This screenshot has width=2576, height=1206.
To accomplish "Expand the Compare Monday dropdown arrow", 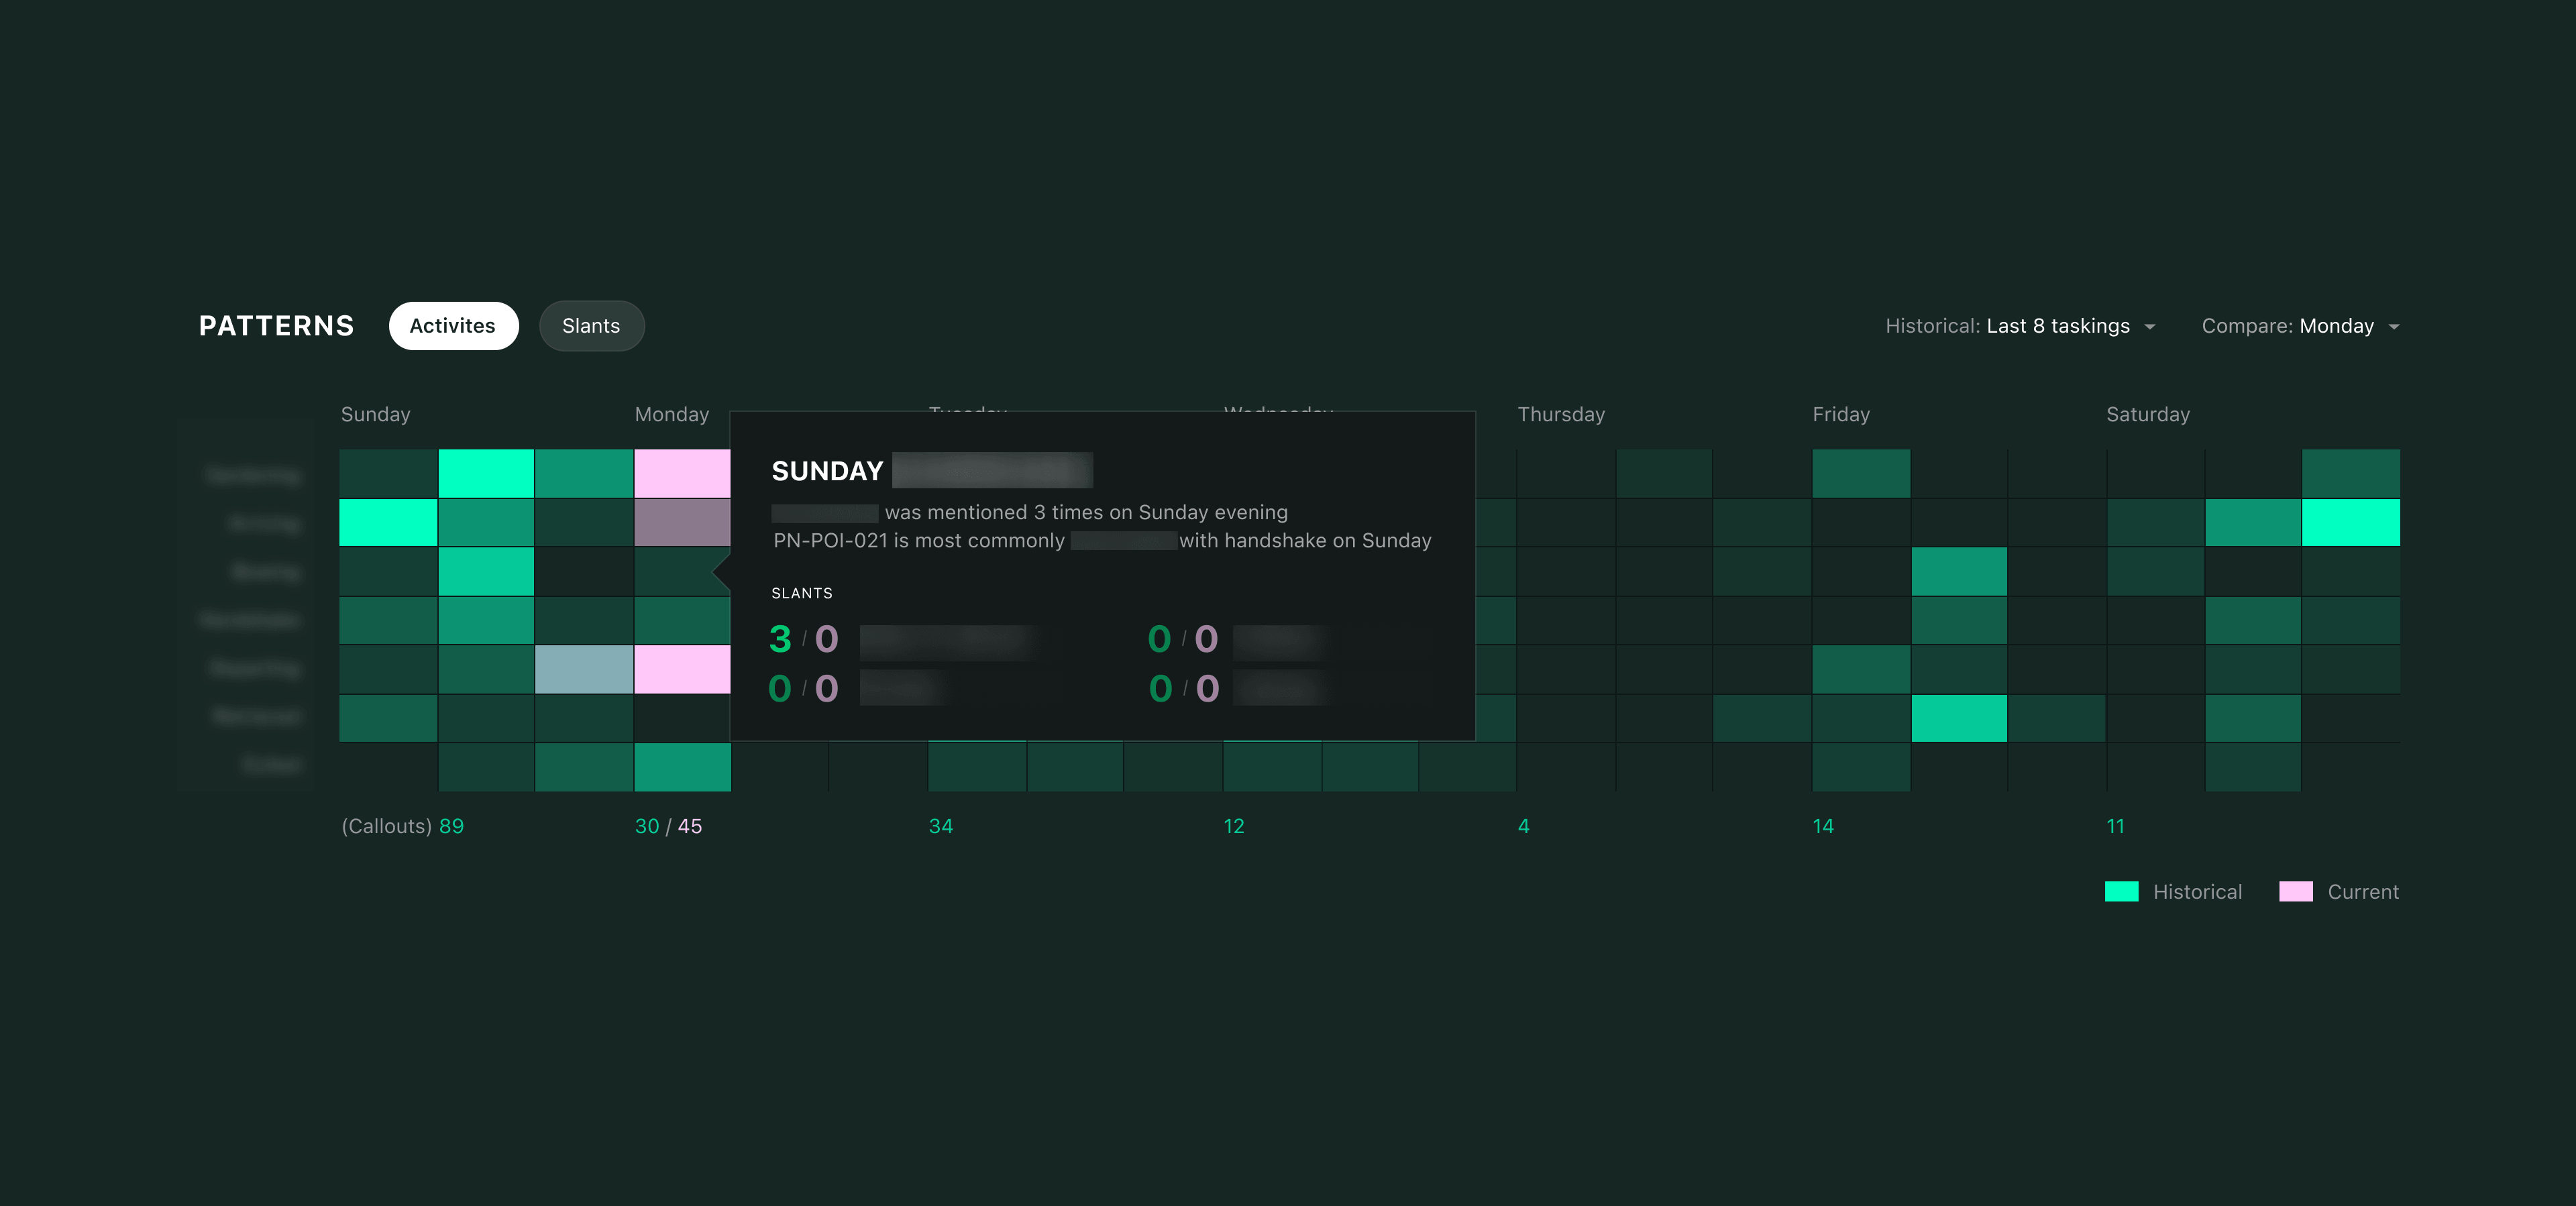I will pyautogui.click(x=2394, y=327).
